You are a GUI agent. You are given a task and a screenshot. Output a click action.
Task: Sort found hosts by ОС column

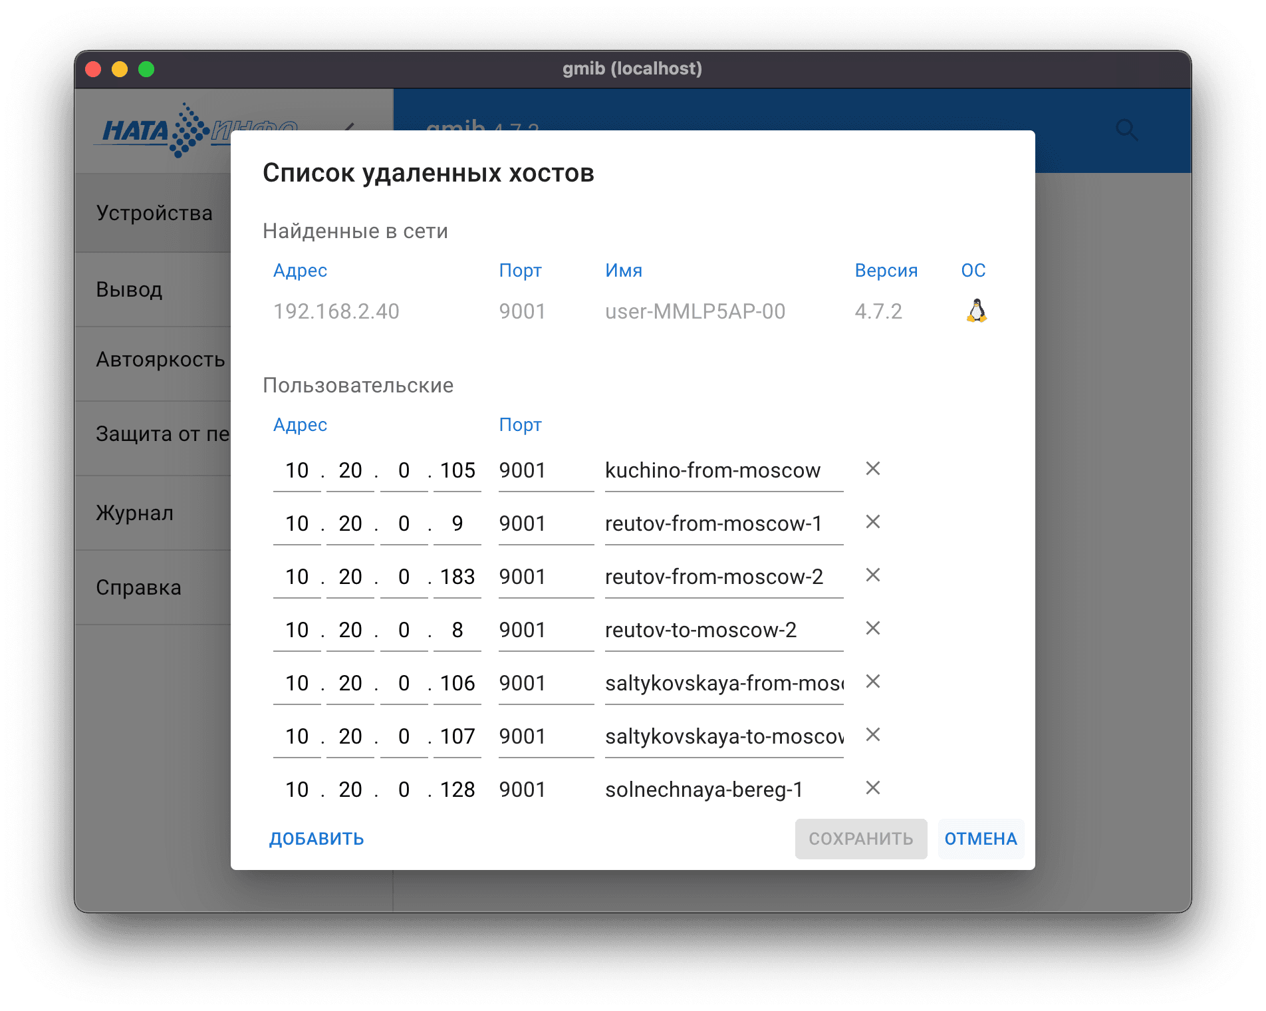(973, 270)
